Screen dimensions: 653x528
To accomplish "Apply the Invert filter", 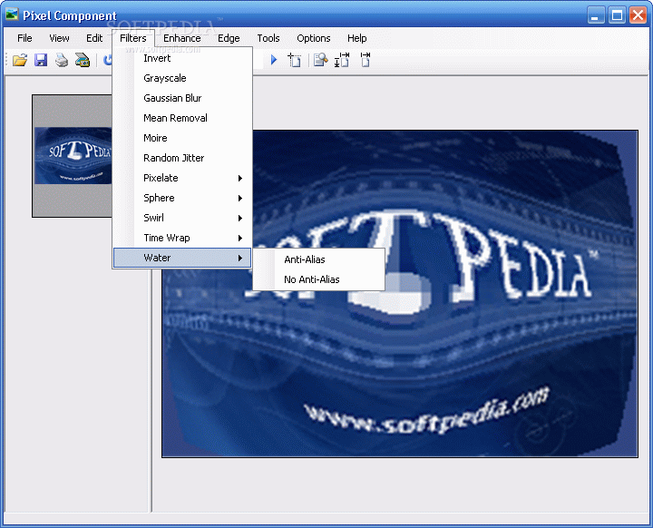I will coord(182,58).
